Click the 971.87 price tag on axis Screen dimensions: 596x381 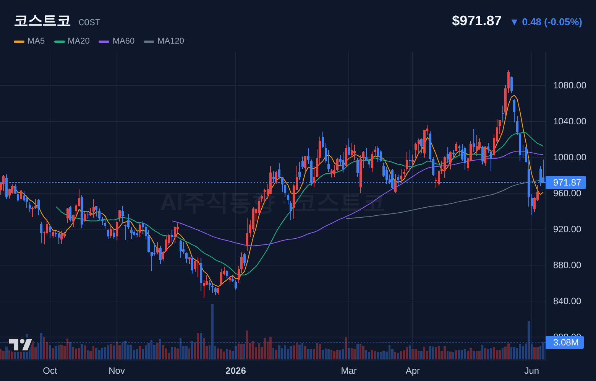coord(566,182)
